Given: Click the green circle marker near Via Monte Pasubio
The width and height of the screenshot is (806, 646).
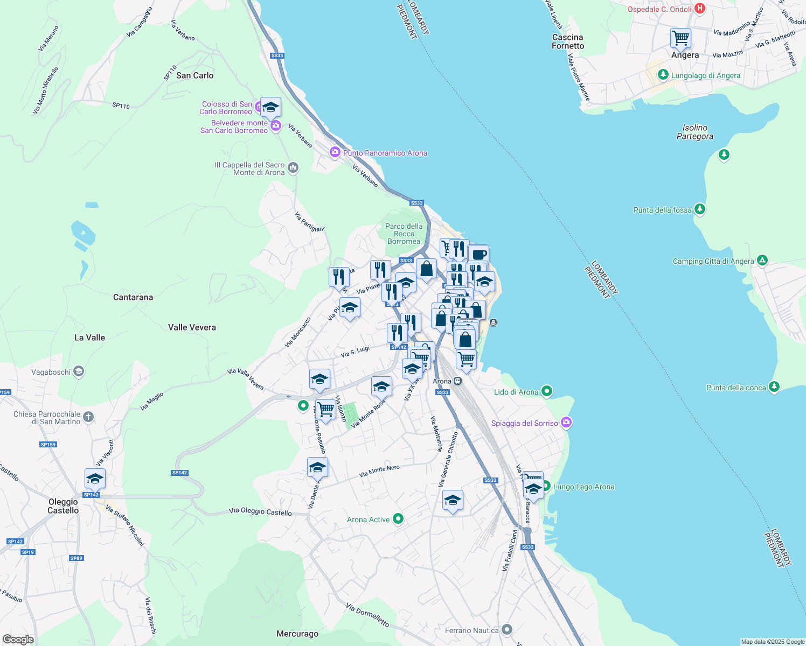Looking at the screenshot, I should 303,406.
